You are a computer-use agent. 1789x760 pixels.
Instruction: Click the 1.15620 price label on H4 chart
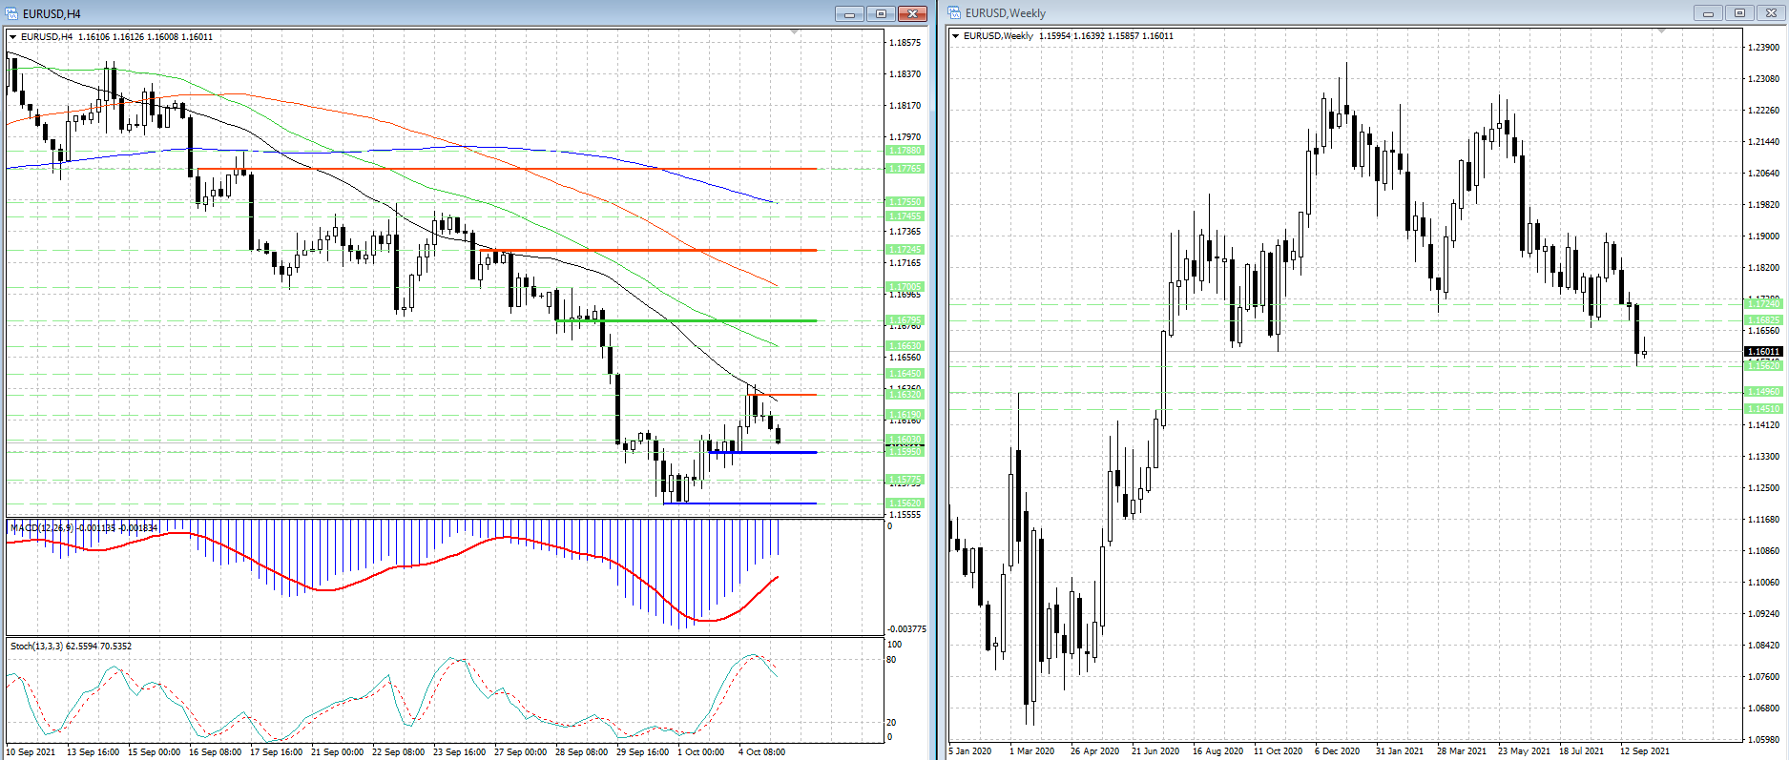tap(905, 503)
